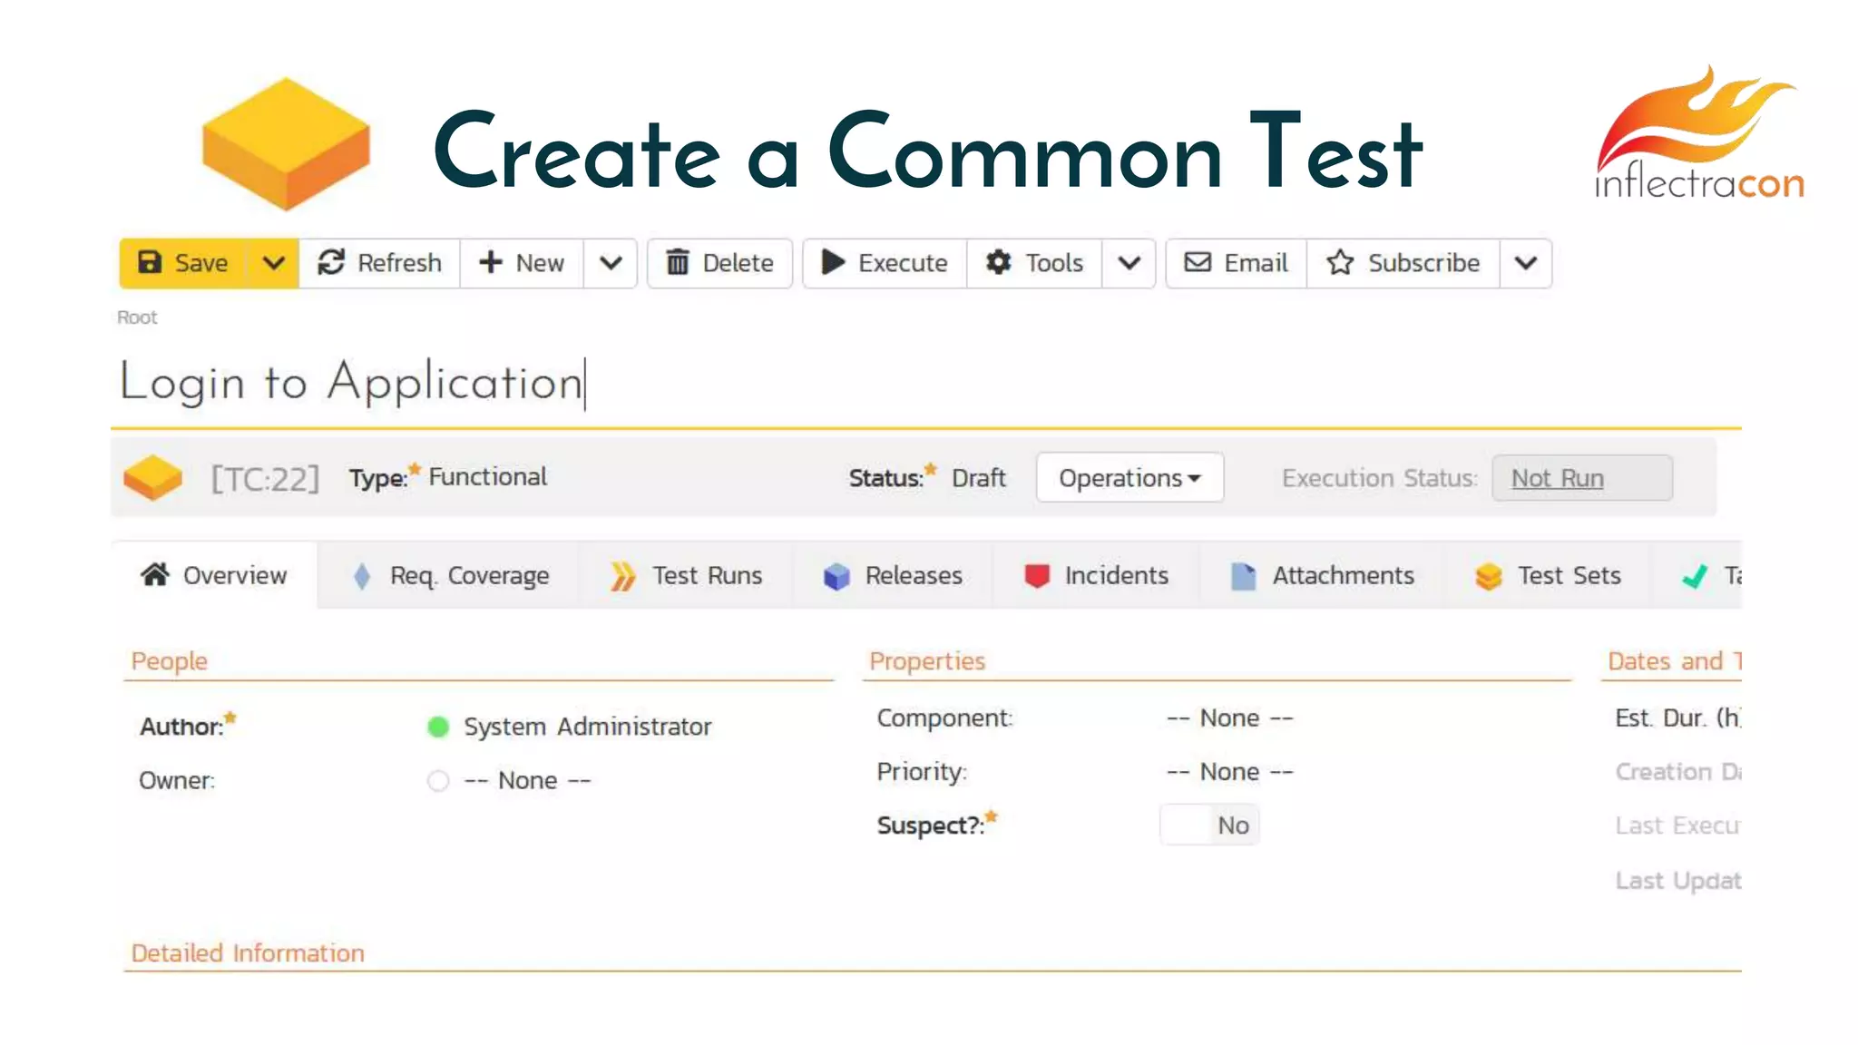Click the plus icon beside New
This screenshot has width=1858, height=1045.
491,263
